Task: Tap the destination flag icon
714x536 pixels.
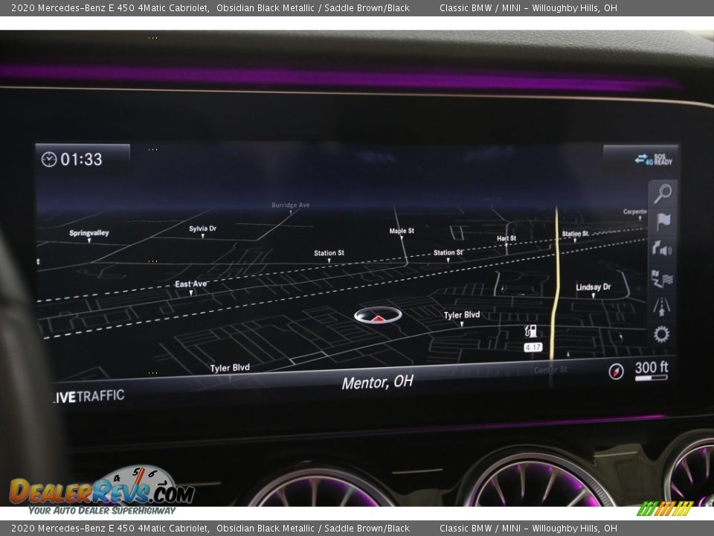Action: click(x=663, y=222)
